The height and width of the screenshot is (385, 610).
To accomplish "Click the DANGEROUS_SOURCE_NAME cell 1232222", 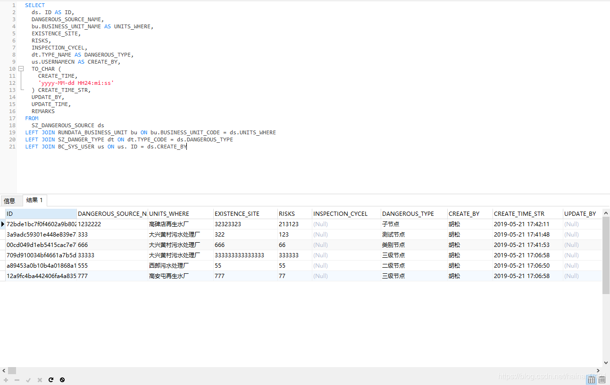I will pos(112,224).
